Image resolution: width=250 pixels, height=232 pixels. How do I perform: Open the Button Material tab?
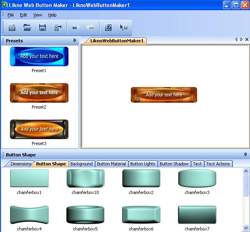[112, 164]
